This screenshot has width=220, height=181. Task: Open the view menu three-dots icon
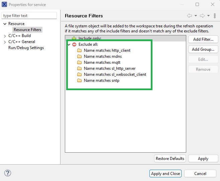click(215, 16)
